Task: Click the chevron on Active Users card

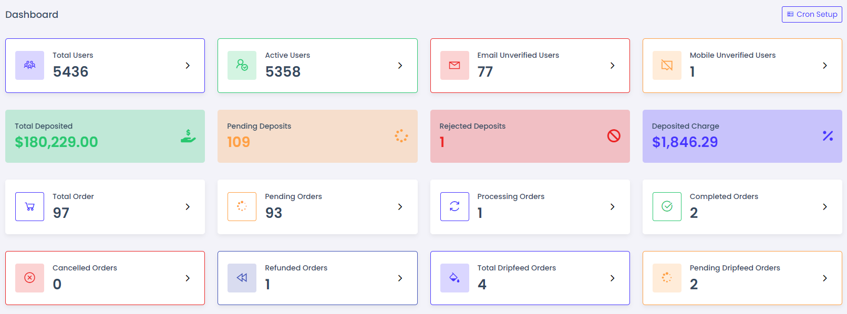Action: 400,66
